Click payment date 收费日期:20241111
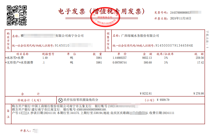Viewport: 210px width, 135px height. tap(162, 113)
